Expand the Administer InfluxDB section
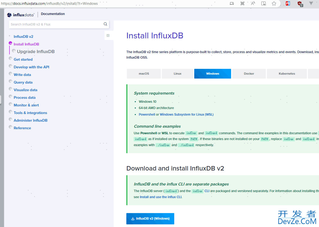Screen dimensions: 319x227 10,119
